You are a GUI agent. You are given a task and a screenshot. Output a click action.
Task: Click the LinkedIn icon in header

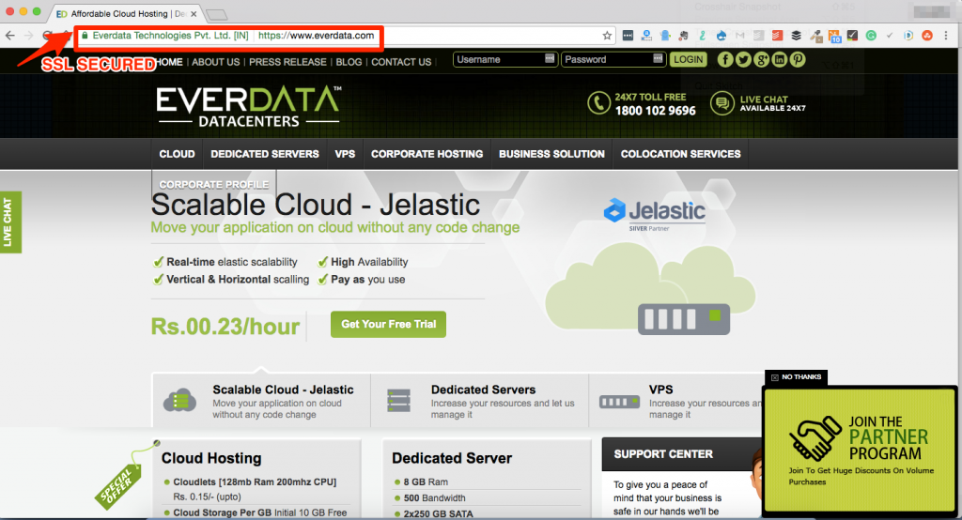click(x=779, y=59)
